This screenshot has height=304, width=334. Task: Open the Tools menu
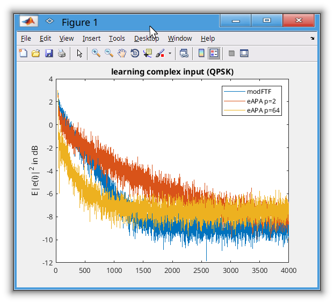[x=117, y=39]
